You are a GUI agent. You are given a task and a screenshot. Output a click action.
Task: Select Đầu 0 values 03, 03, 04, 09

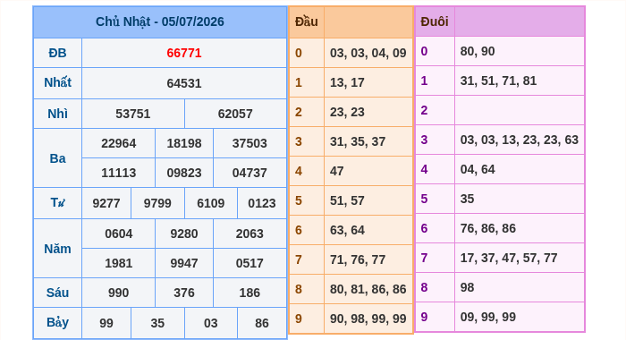point(368,53)
